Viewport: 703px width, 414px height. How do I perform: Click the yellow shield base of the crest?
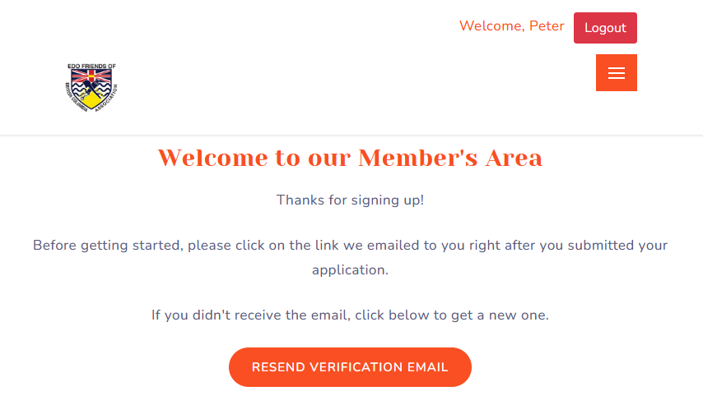[x=91, y=101]
